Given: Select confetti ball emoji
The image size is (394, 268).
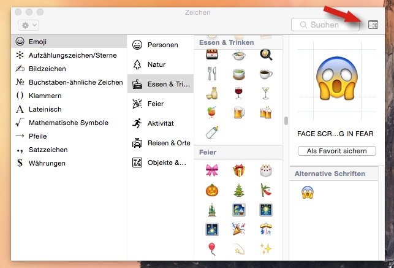Looking at the screenshot, I should 266,229.
